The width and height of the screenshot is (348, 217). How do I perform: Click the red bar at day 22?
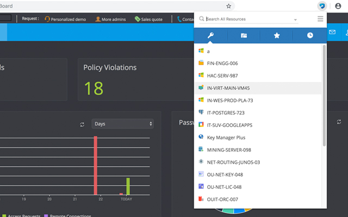click(96, 165)
